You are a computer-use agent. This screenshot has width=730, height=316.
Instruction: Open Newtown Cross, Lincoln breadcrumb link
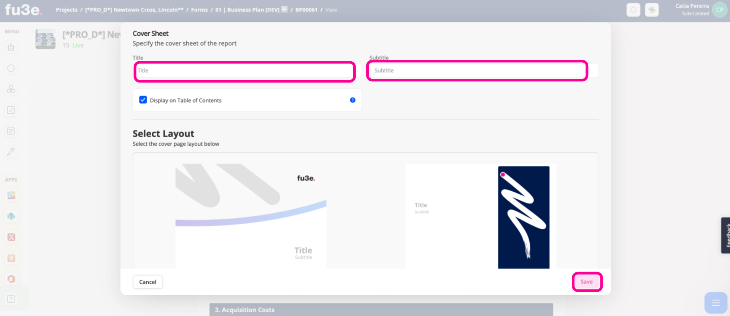[134, 10]
